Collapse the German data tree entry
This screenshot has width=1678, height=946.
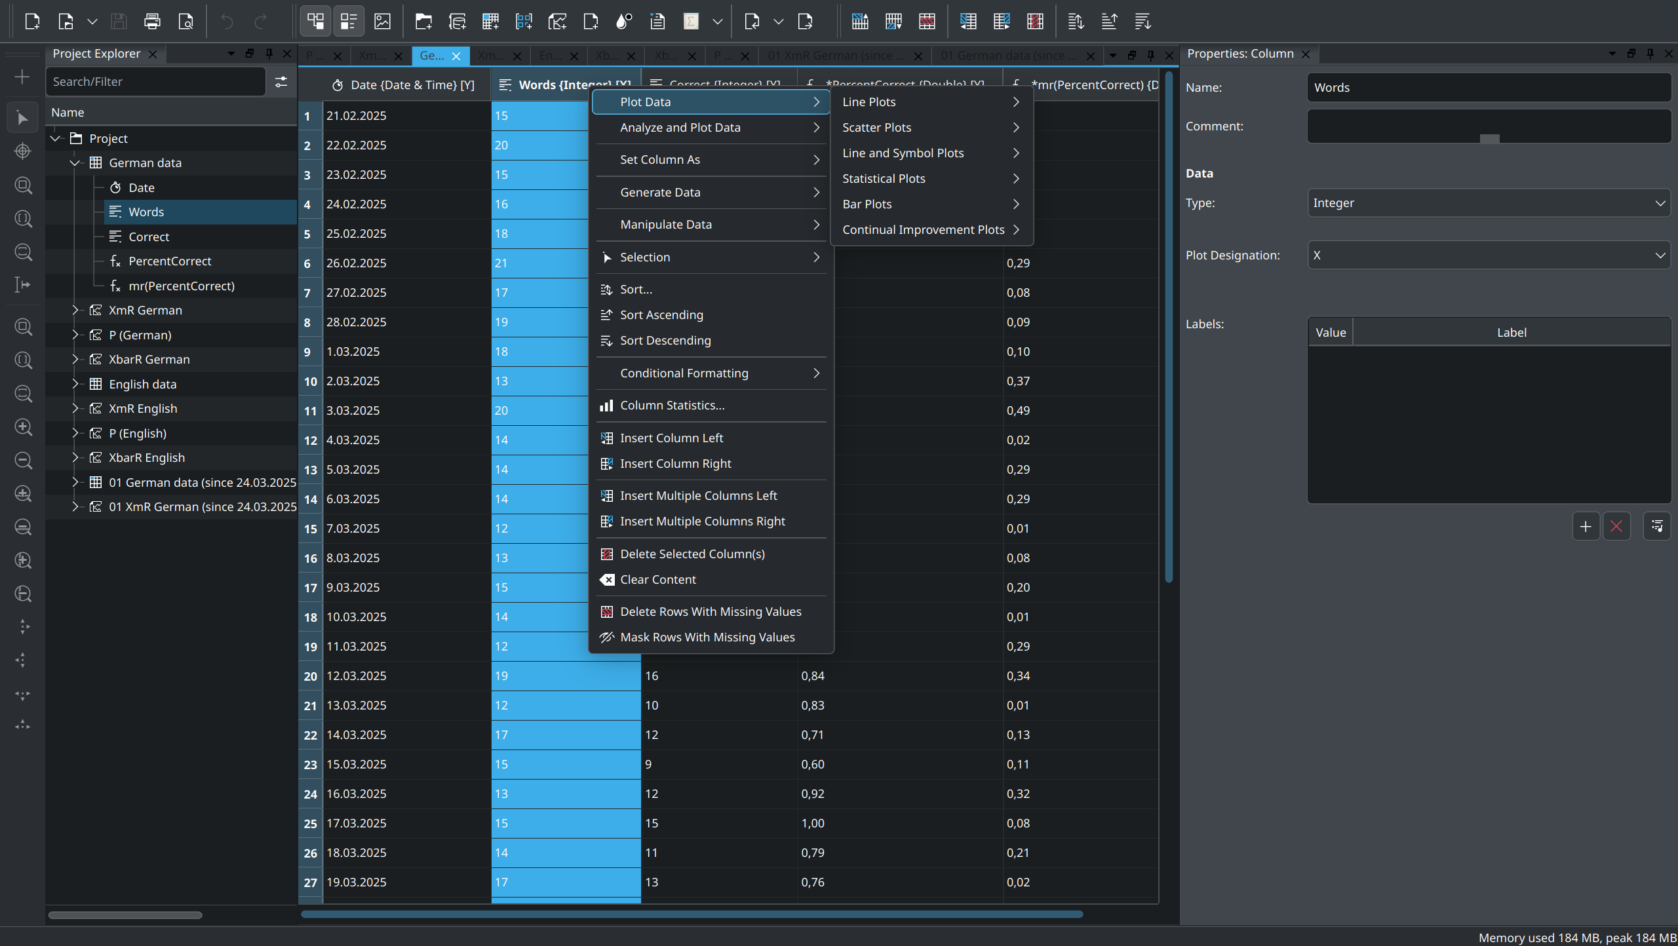point(74,162)
